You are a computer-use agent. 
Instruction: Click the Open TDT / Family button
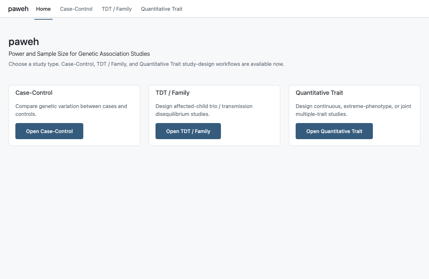point(188,131)
